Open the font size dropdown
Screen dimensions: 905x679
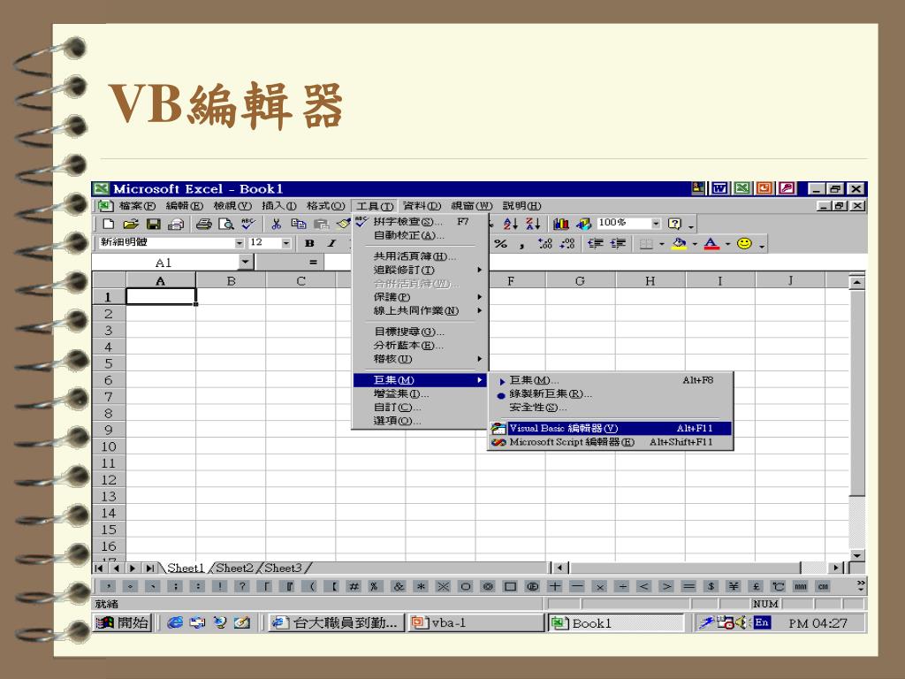[x=285, y=244]
